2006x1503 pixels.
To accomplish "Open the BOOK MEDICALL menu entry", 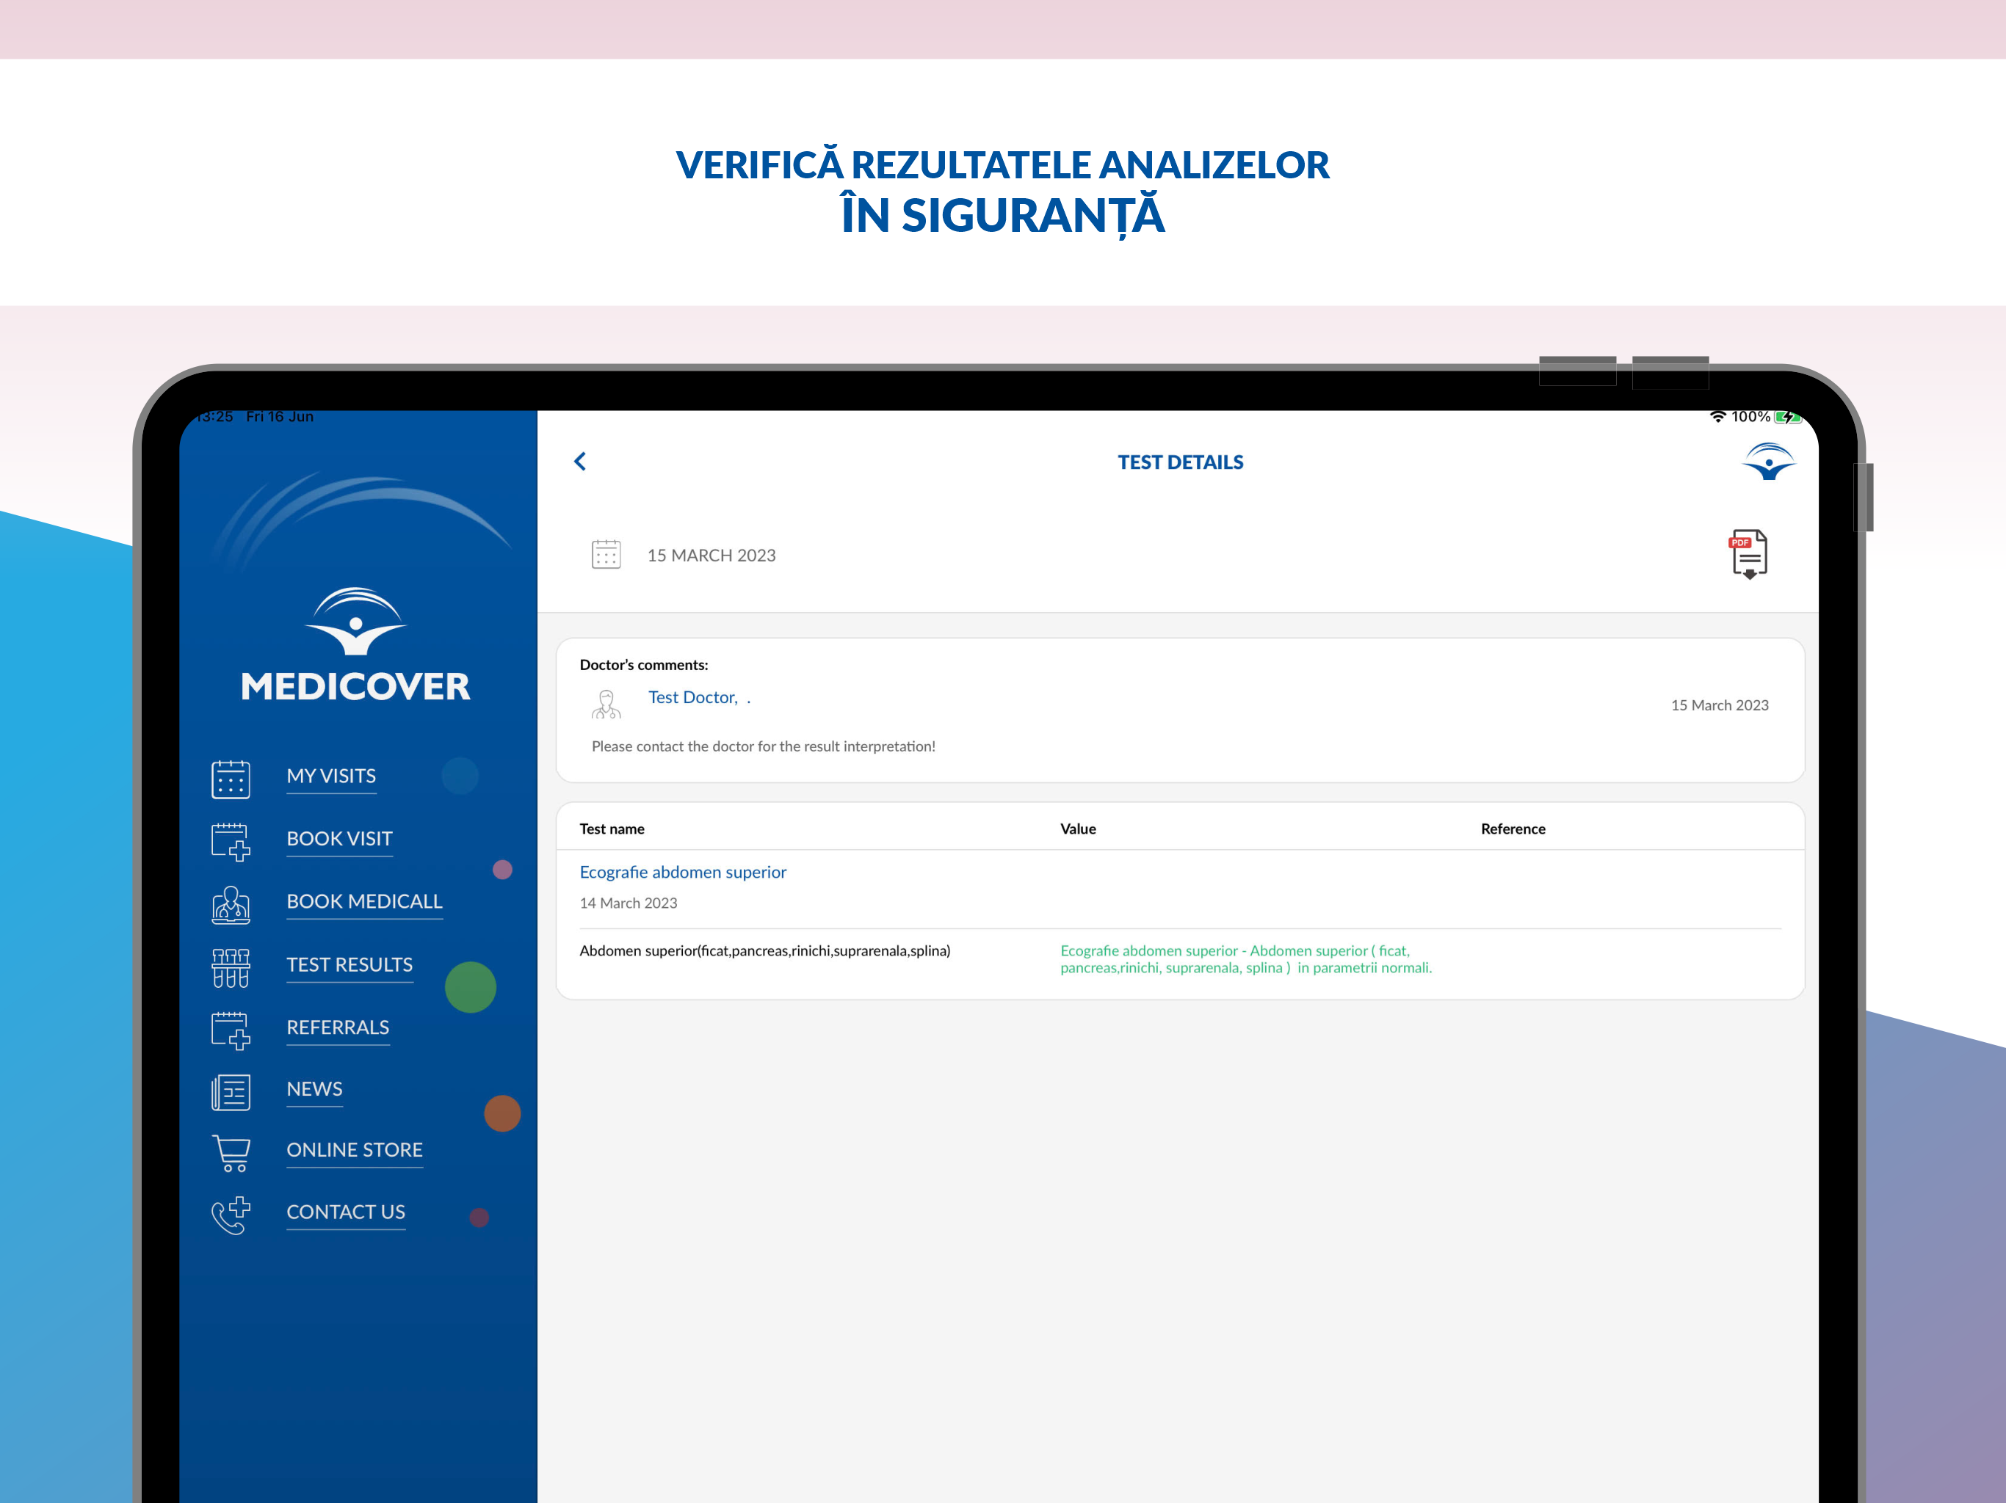I will 365,901.
